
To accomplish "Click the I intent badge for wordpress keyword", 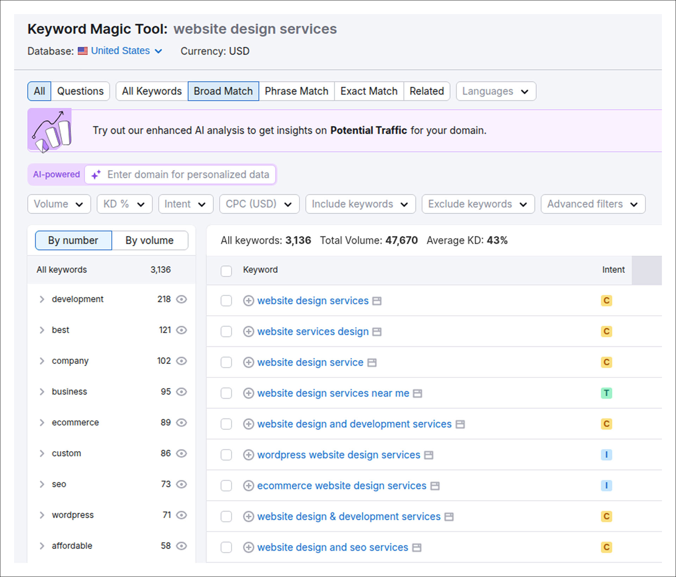I will tap(606, 455).
